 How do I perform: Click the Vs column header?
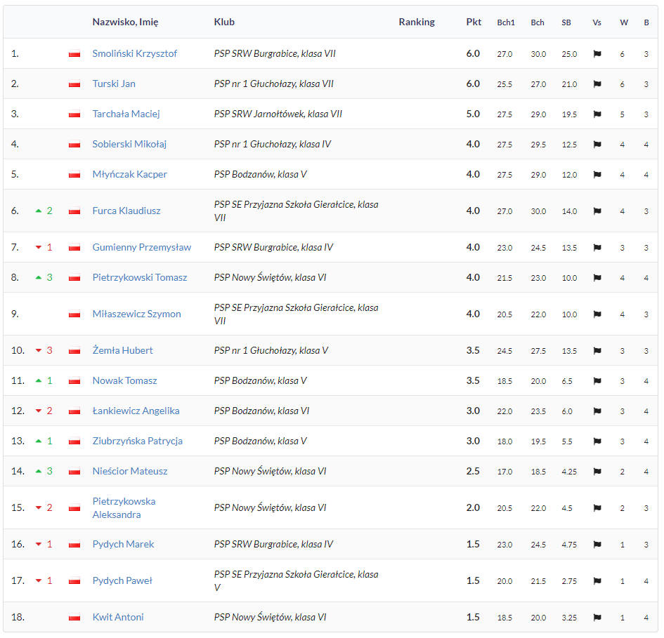click(x=597, y=23)
